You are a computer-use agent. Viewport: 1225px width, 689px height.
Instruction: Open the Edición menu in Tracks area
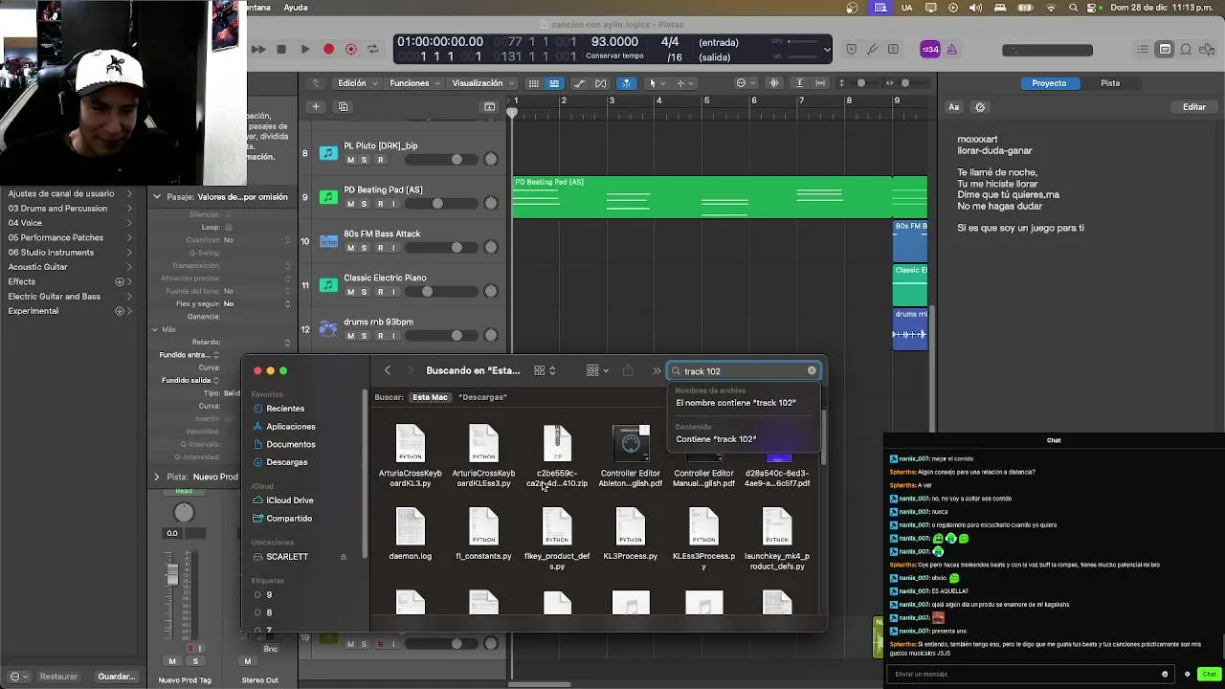[x=356, y=83]
